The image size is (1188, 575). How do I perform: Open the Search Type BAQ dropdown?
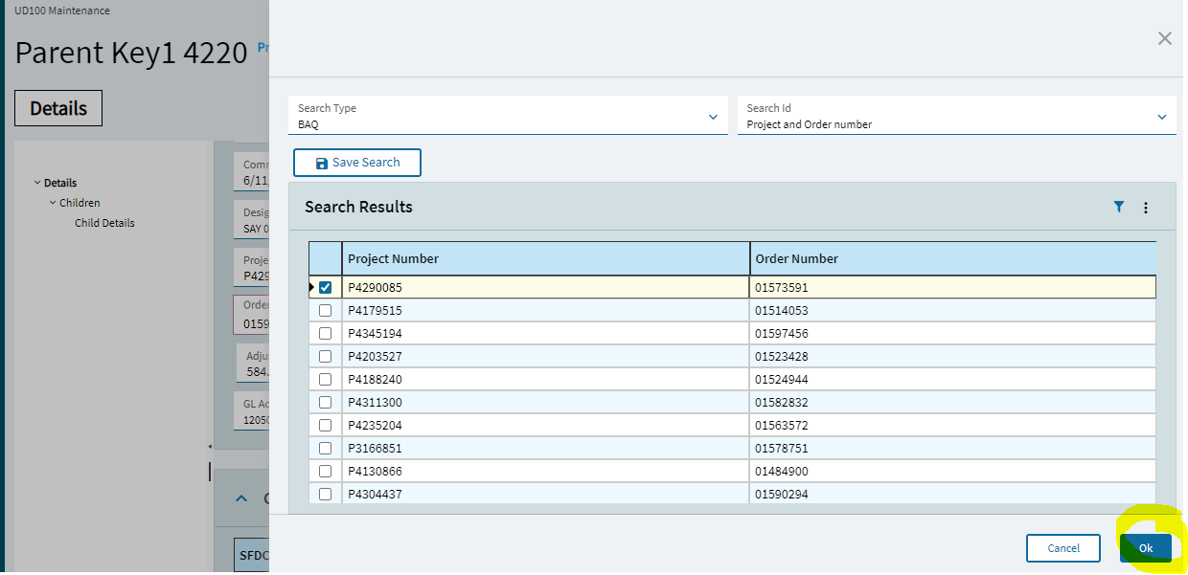pyautogui.click(x=508, y=116)
